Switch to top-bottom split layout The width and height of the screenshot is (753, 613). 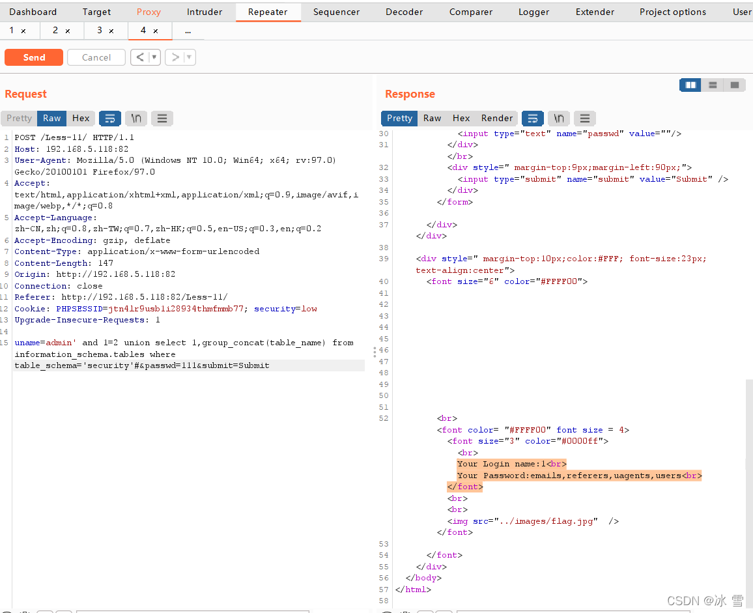(x=713, y=85)
